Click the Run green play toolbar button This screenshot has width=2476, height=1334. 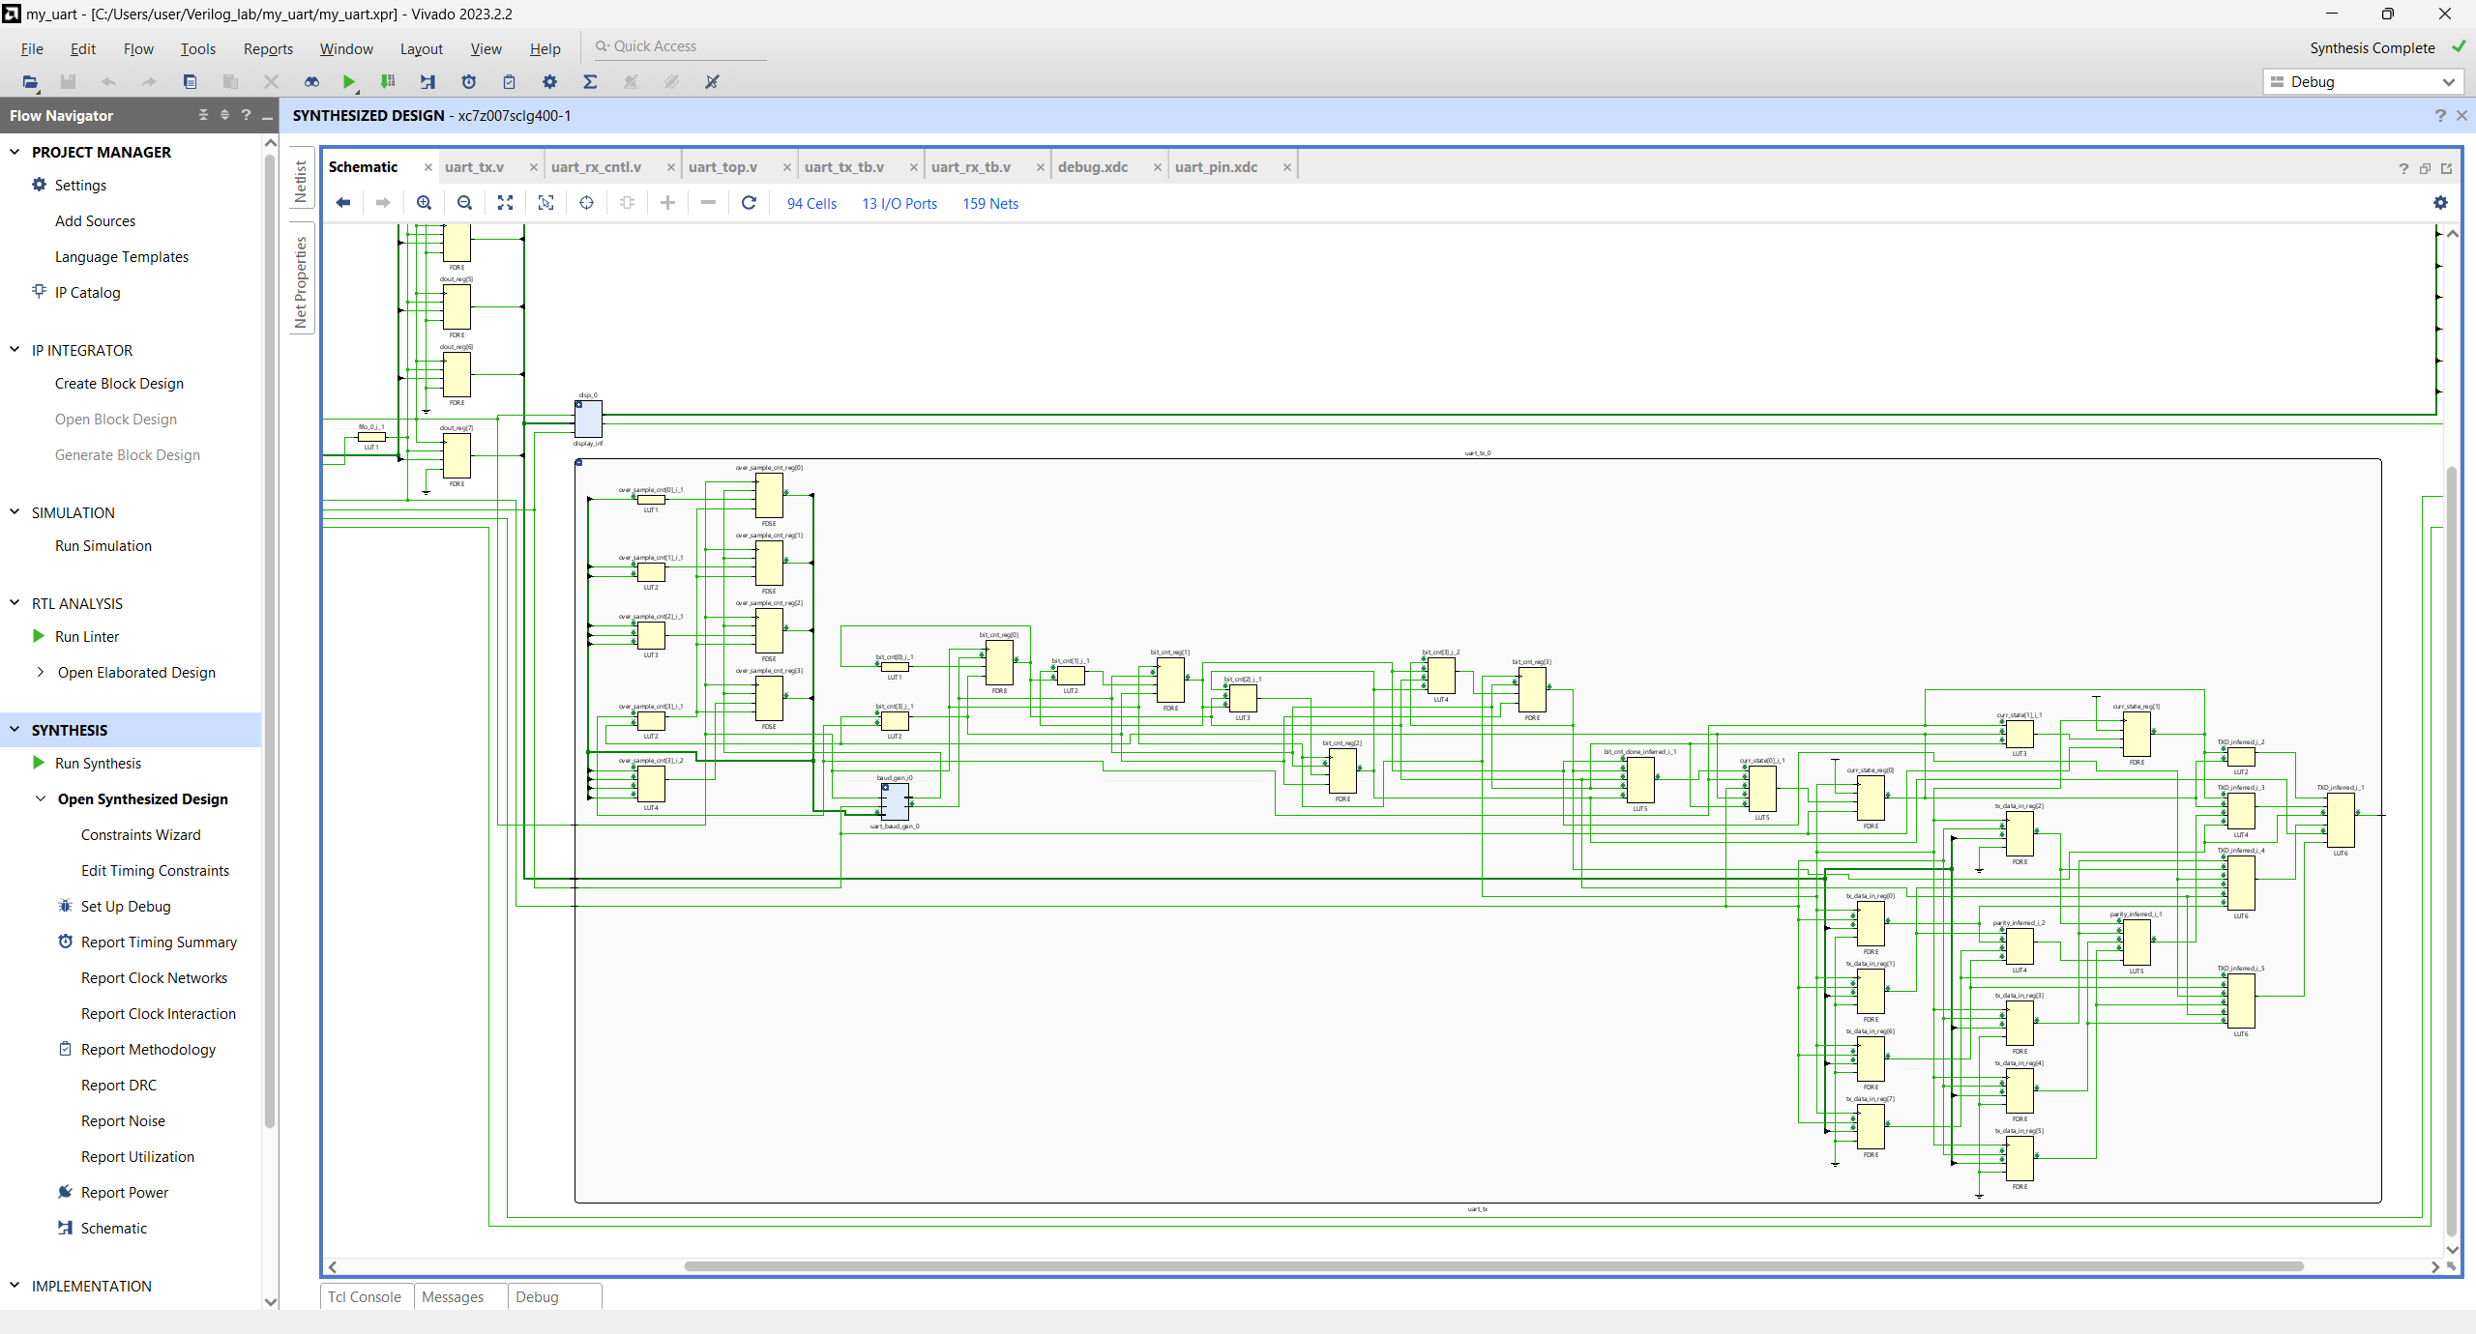pyautogui.click(x=349, y=82)
